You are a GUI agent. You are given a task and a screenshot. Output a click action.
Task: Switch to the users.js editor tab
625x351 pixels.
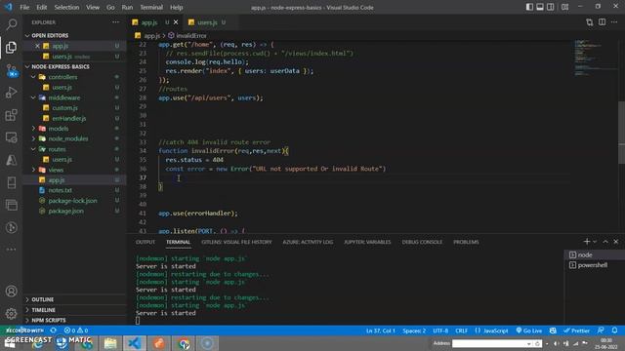click(207, 22)
